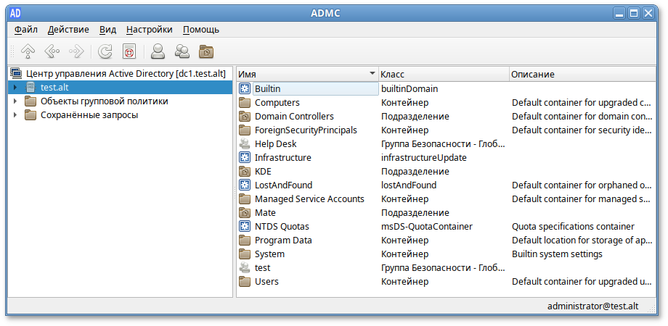The width and height of the screenshot is (668, 326).
Task: Click the navigate forward toolbar arrow
Action: (x=77, y=51)
